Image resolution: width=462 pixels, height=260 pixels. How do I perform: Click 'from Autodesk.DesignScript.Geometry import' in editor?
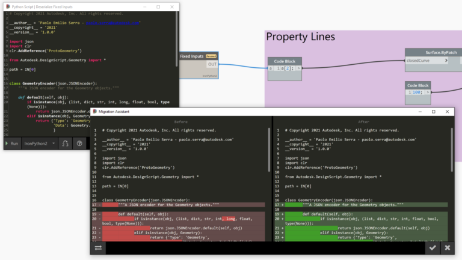coord(58,60)
